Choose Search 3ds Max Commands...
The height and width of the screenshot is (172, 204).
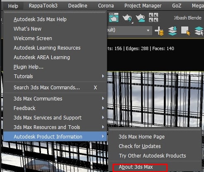pyautogui.click(x=55, y=87)
